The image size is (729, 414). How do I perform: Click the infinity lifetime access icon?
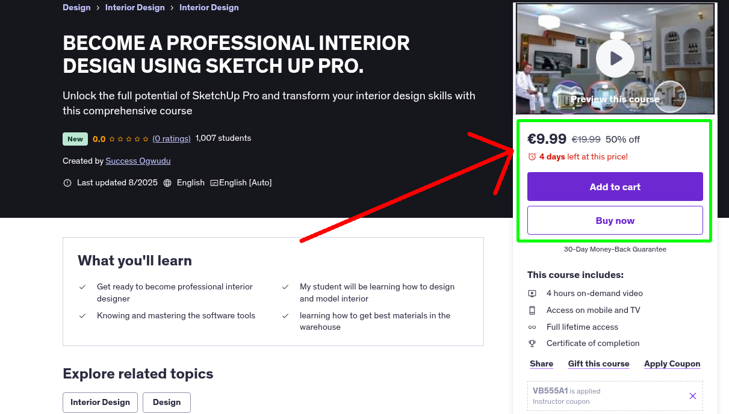[532, 327]
